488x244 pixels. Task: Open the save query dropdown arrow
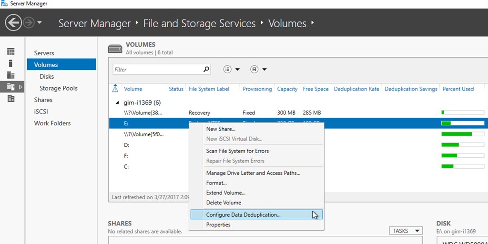pos(264,70)
